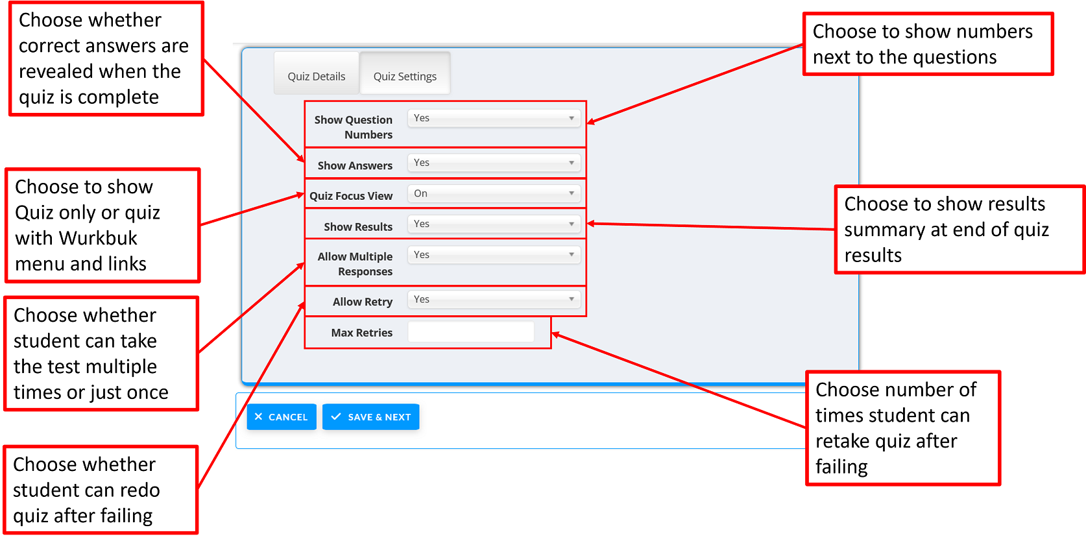
Task: Click the Show Question Numbers label text
Action: point(354,127)
